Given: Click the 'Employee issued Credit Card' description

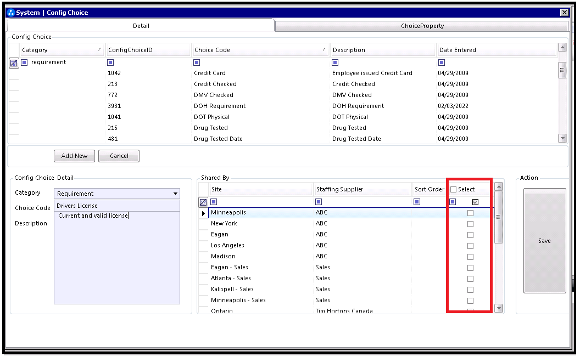Looking at the screenshot, I should (x=372, y=73).
